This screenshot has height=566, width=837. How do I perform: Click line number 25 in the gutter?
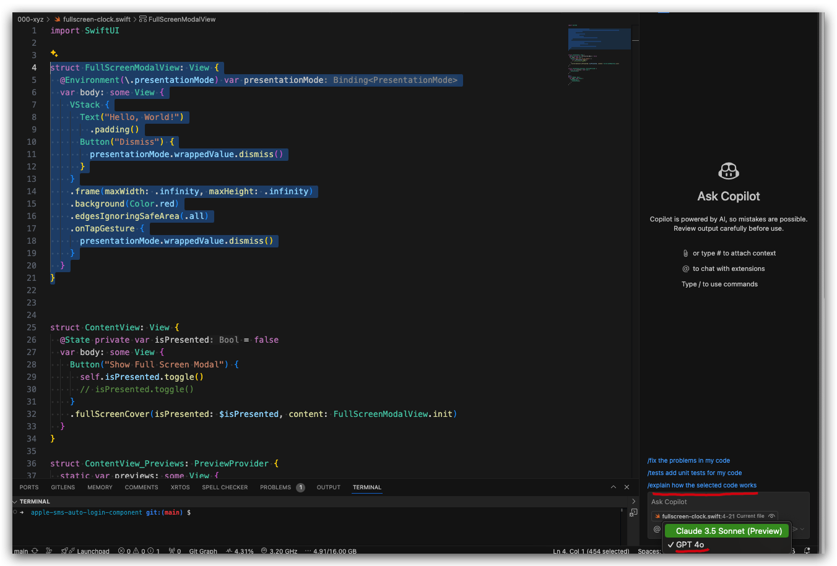(x=32, y=327)
